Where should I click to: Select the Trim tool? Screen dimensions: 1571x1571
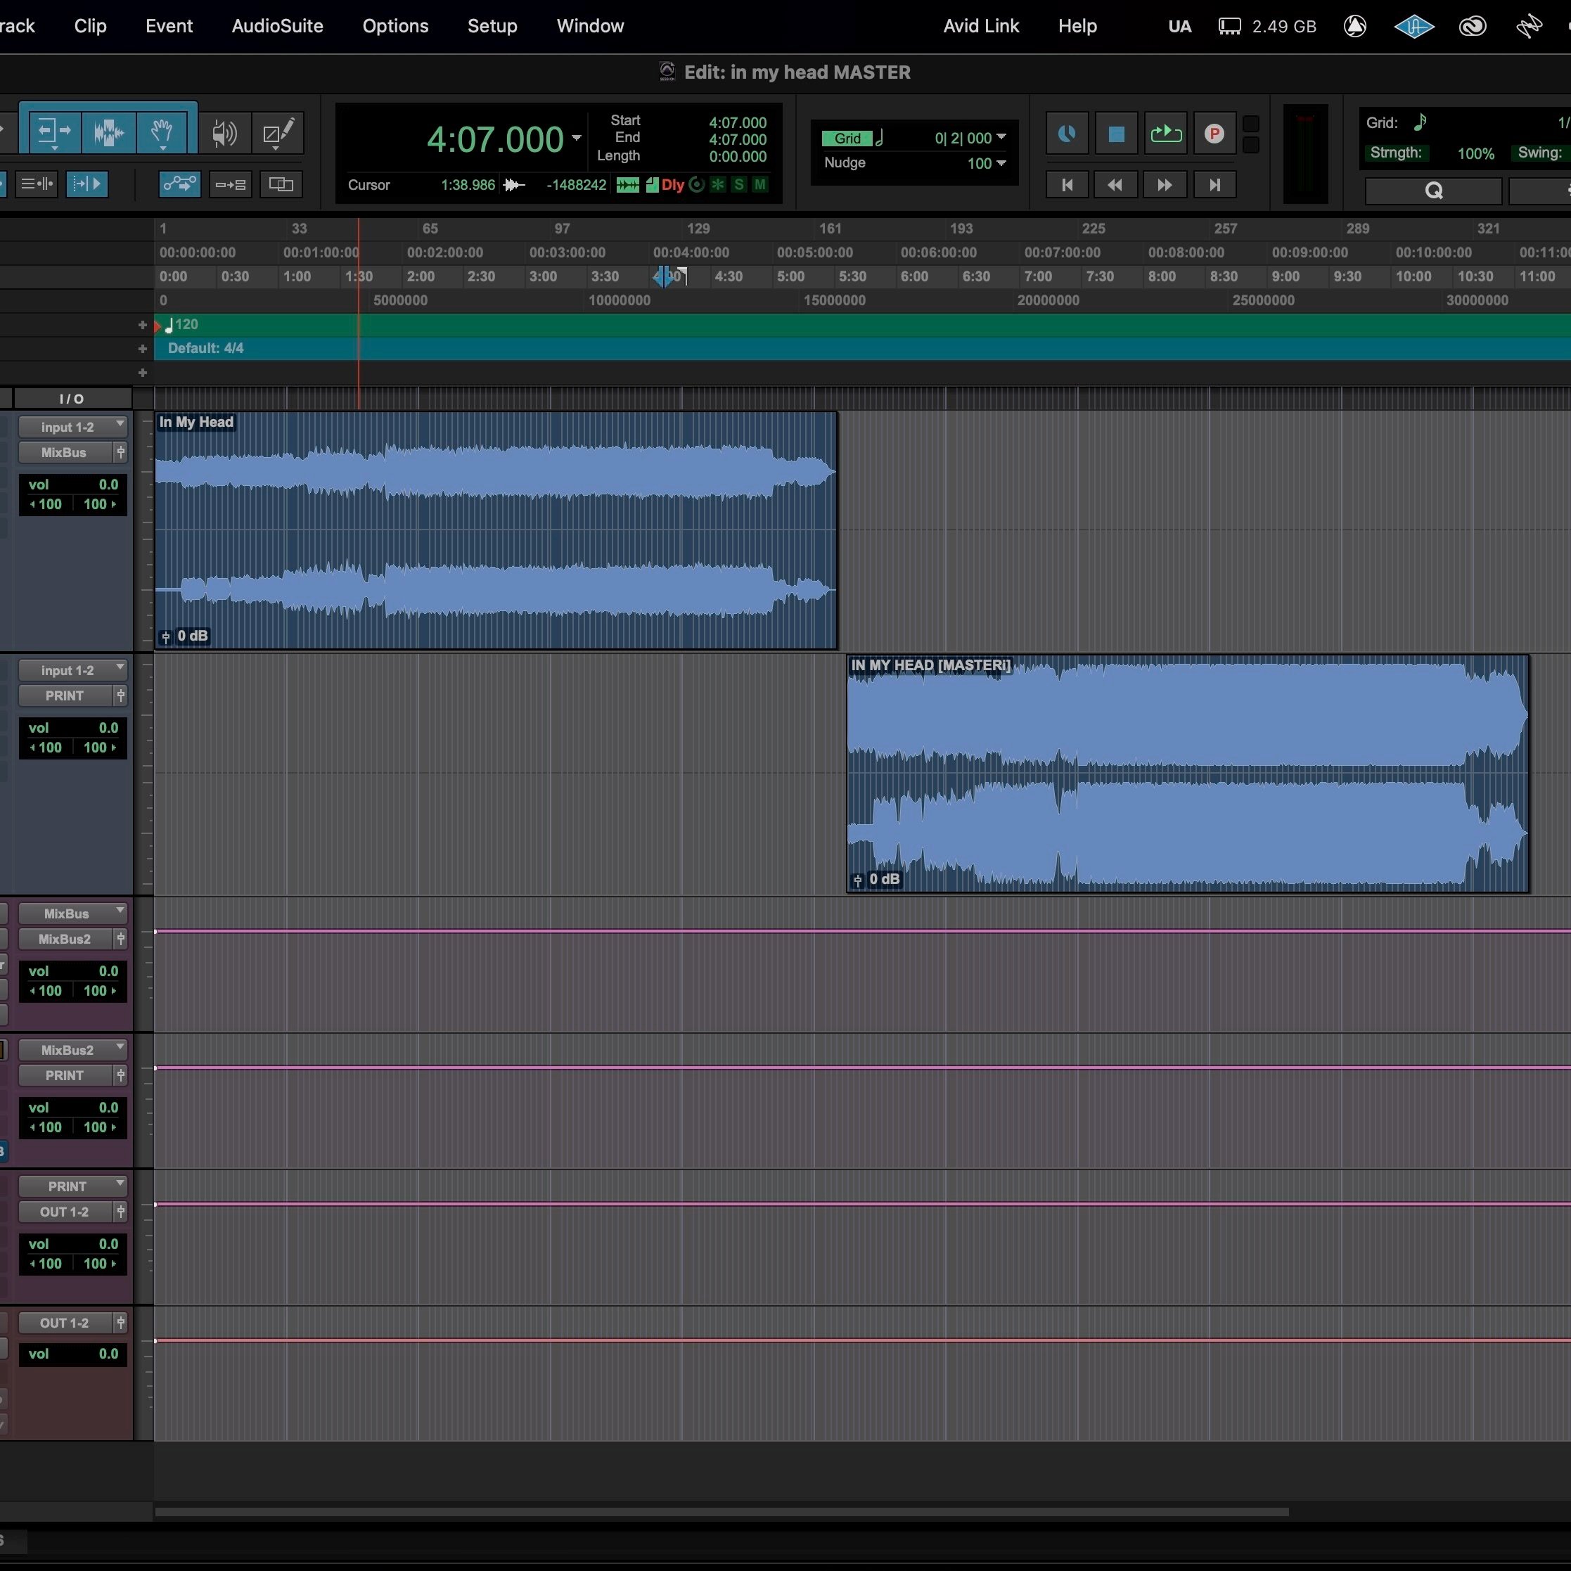pos(54,132)
